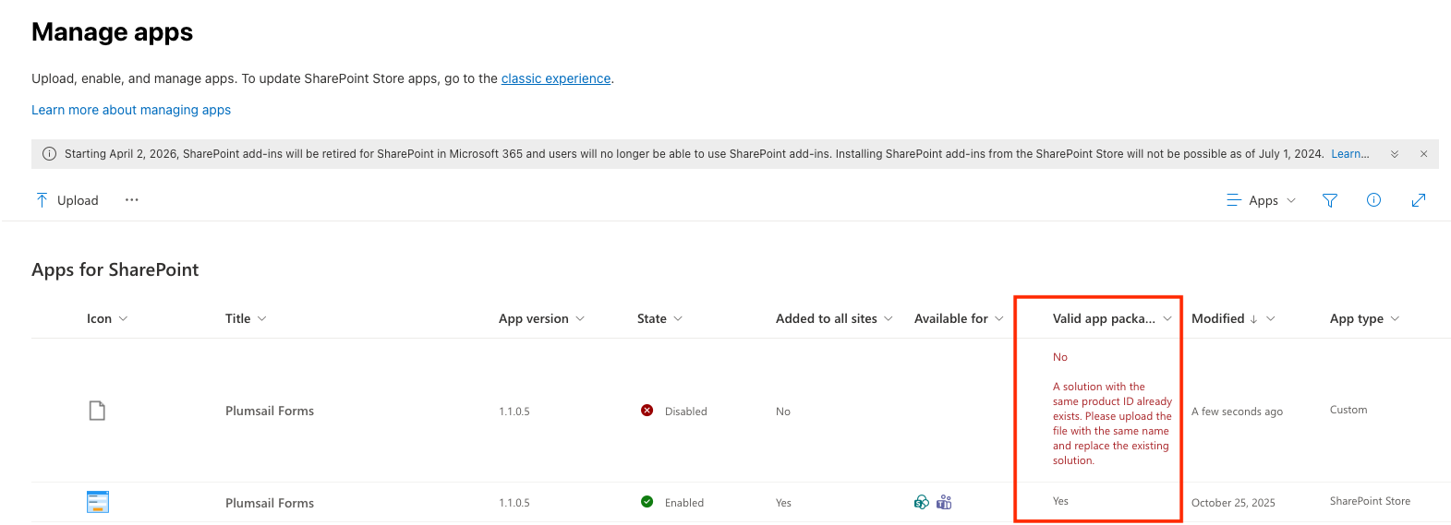The height and width of the screenshot is (525, 1451).
Task: Open the State column header menu
Action: (659, 318)
